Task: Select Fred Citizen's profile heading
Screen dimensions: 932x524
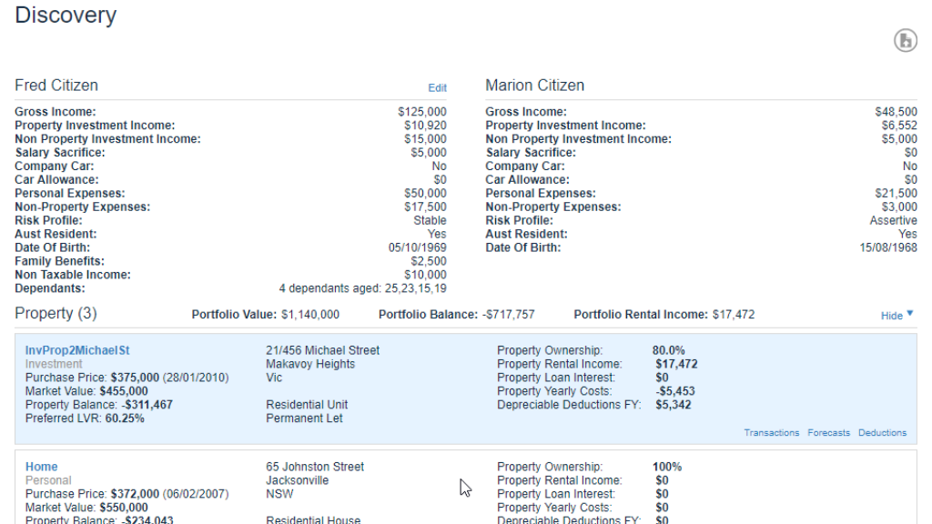Action: [56, 85]
